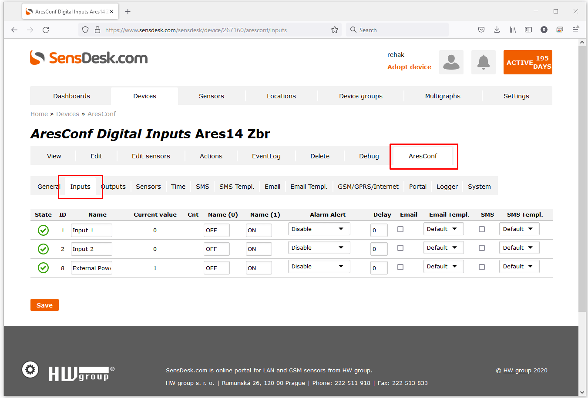
Task: Open a new browser tab with plus
Action: point(128,12)
